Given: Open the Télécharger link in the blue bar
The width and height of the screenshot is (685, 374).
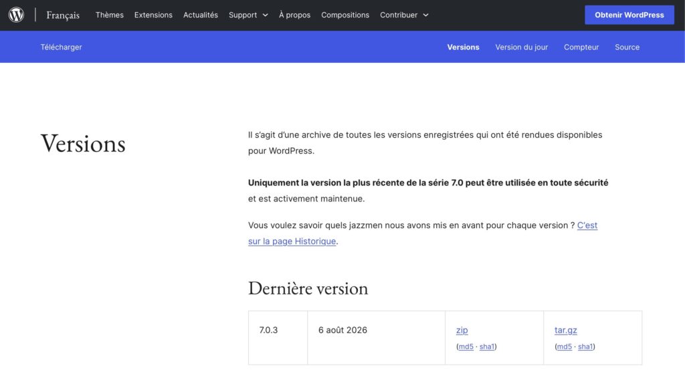Looking at the screenshot, I should click(x=61, y=47).
